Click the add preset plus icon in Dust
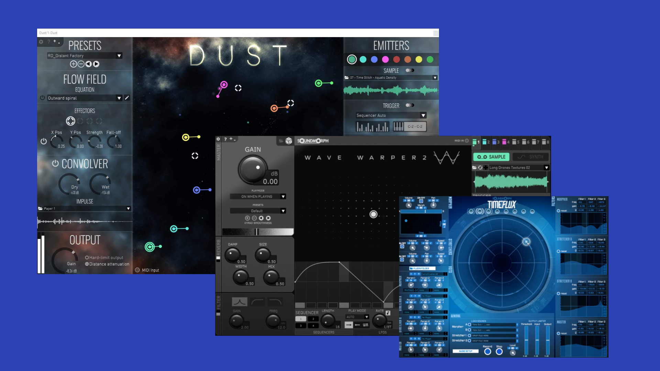The width and height of the screenshot is (660, 371). click(73, 64)
